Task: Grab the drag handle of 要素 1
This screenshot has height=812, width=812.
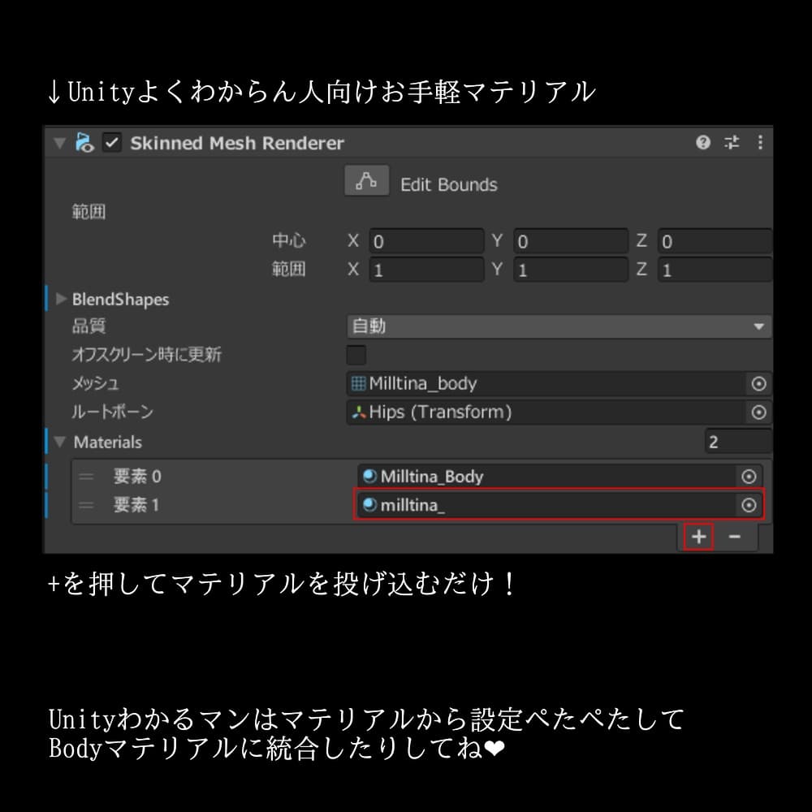Action: pyautogui.click(x=87, y=505)
